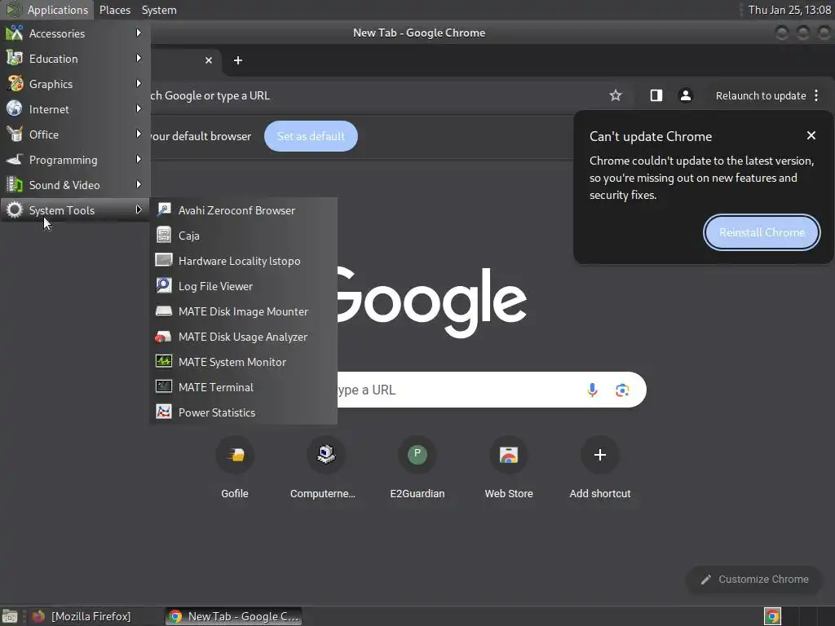The width and height of the screenshot is (835, 626).
Task: Launch MATE Disk Image Mounter
Action: 243,311
